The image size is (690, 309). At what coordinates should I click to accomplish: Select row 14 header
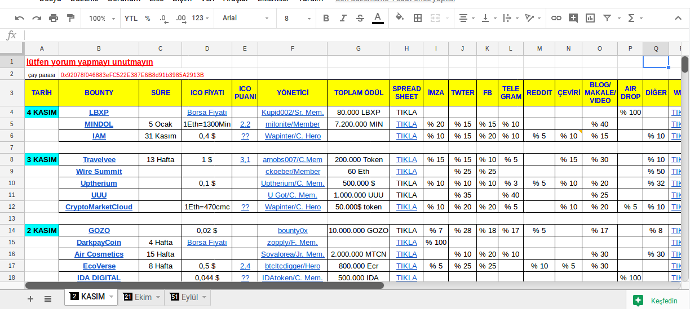(x=12, y=230)
